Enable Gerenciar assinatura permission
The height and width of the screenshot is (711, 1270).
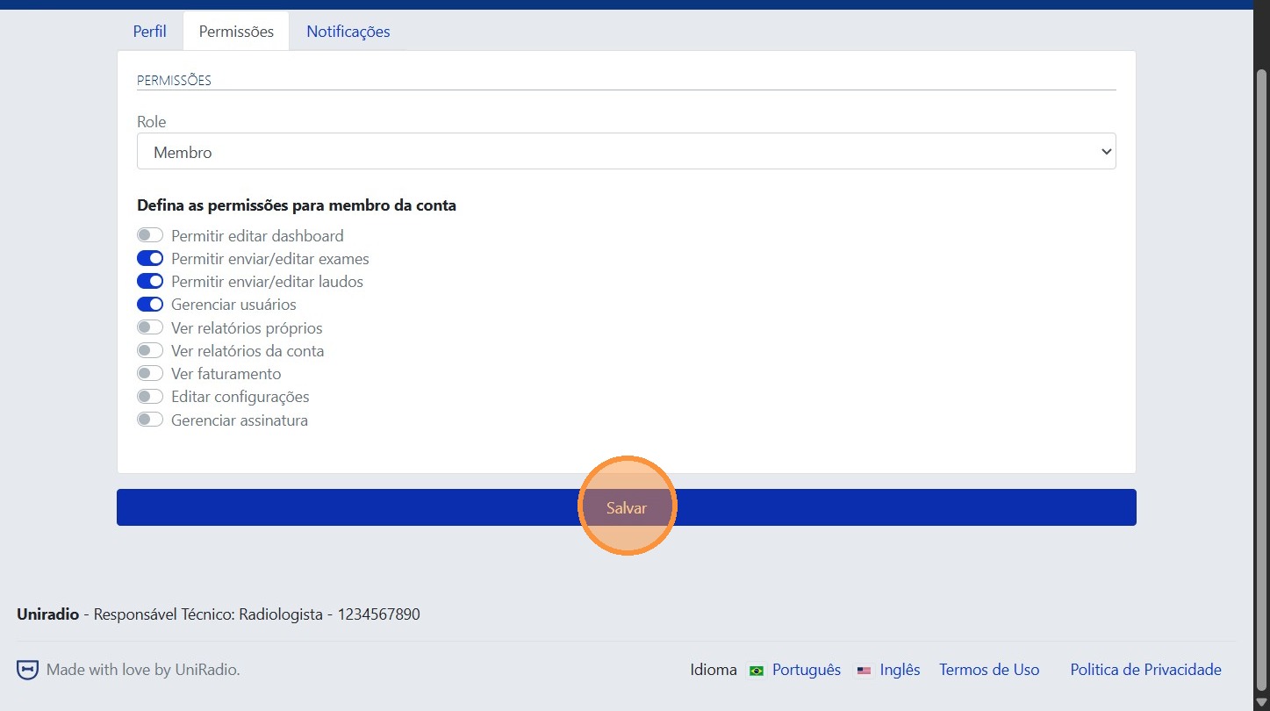150,420
